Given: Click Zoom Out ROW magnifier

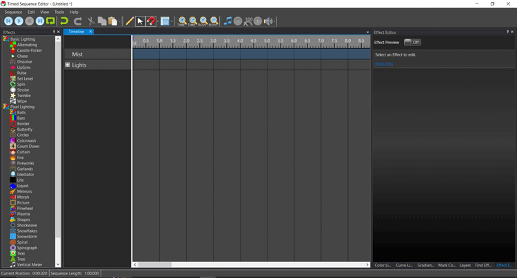Looking at the screenshot, I should coord(214,21).
